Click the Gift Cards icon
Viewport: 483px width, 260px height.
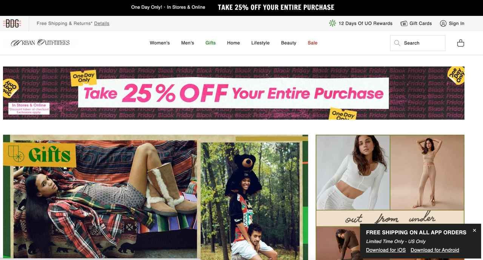click(x=404, y=23)
